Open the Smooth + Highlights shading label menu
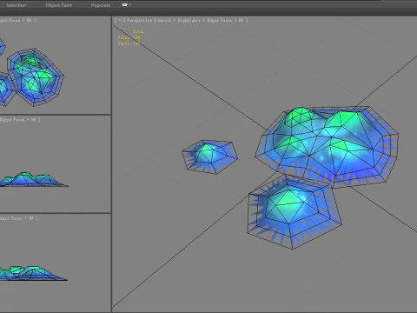The image size is (417, 313). click(x=179, y=20)
